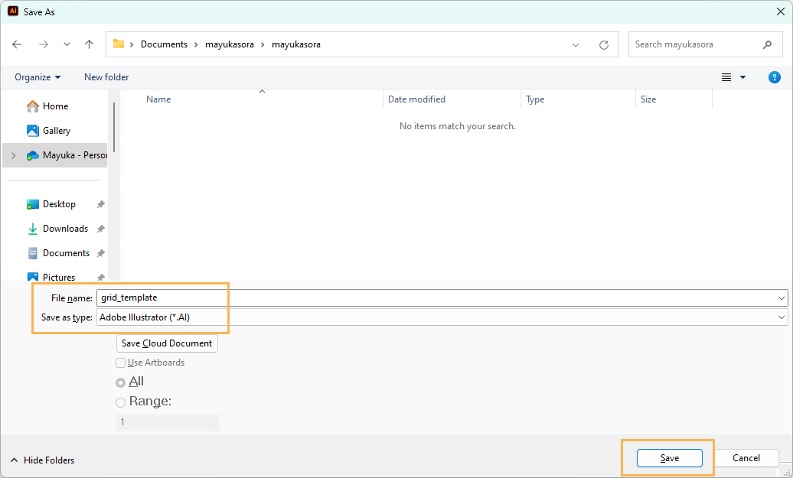Click the Save Cloud Document button
The height and width of the screenshot is (478, 793).
click(x=167, y=343)
